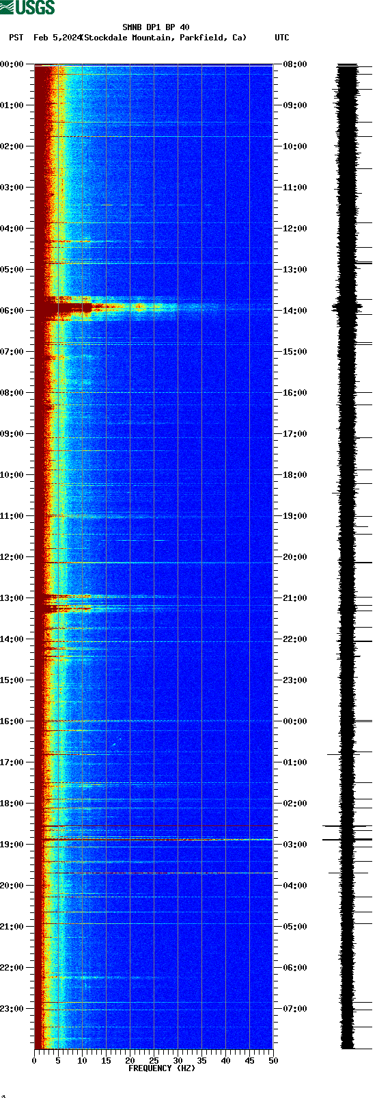
Task: Click the 14:00 UTC time label
Action: [294, 311]
